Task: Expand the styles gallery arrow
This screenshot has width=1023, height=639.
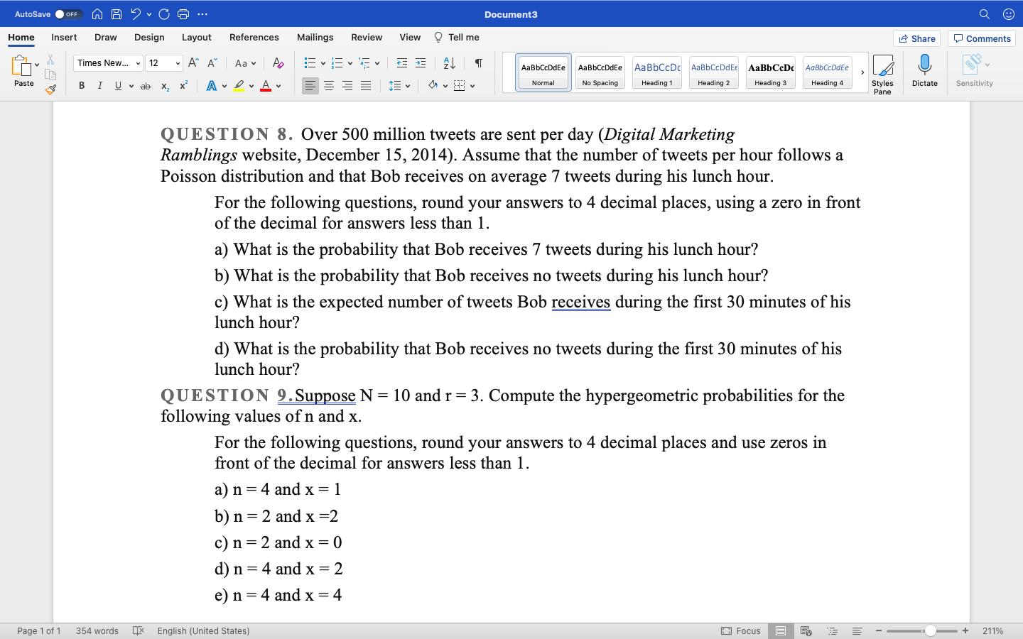Action: (862, 72)
